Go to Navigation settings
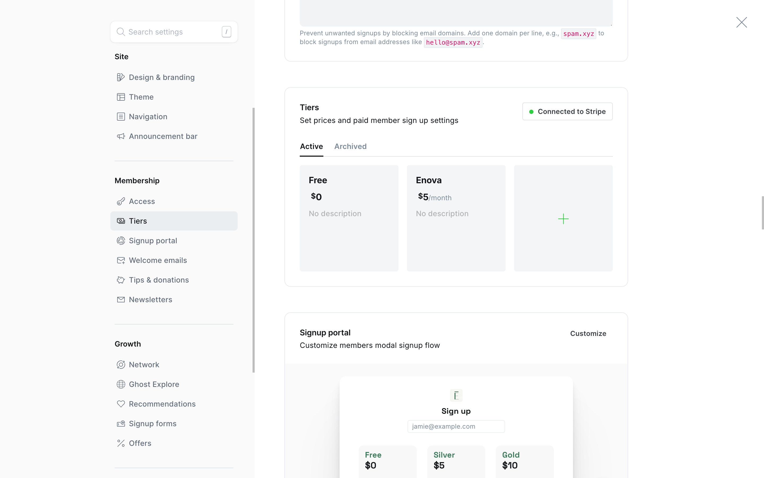Viewport: 764px width, 478px height. [x=174, y=117]
